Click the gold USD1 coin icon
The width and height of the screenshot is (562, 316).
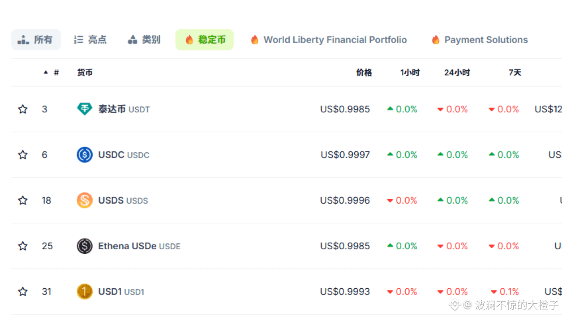[84, 291]
